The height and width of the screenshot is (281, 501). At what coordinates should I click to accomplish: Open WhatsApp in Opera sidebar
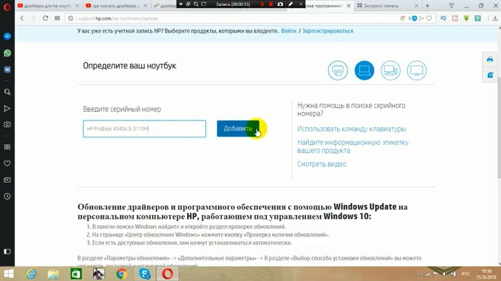7,53
